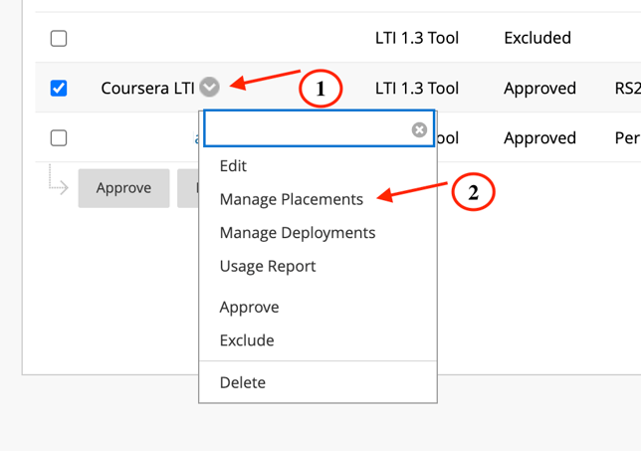Click the Coursera LTI tool name

point(147,88)
